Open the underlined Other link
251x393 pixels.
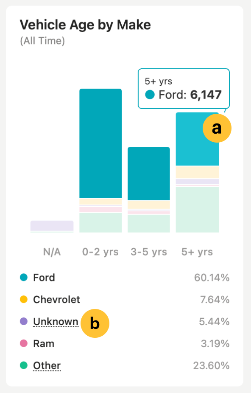46,366
